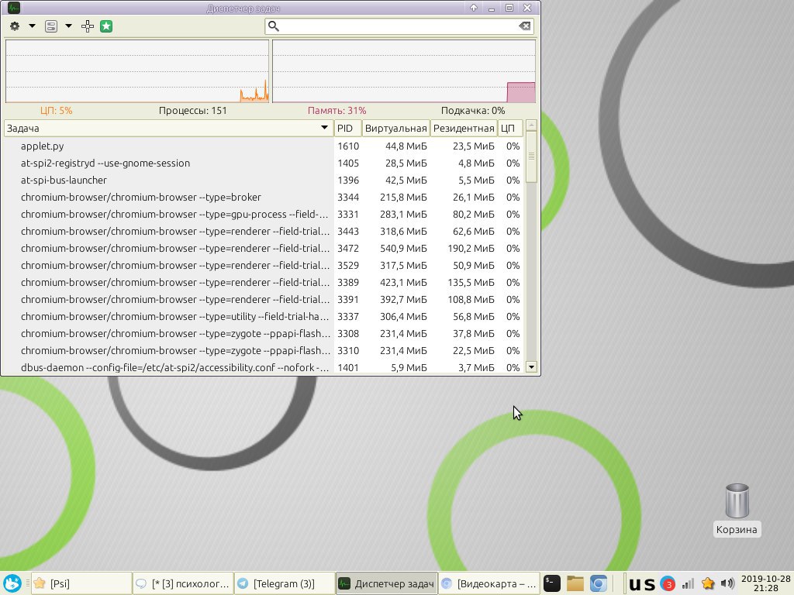Viewport: 794px width, 595px height.
Task: Click the Подкачка: 0% label
Action: (x=473, y=110)
